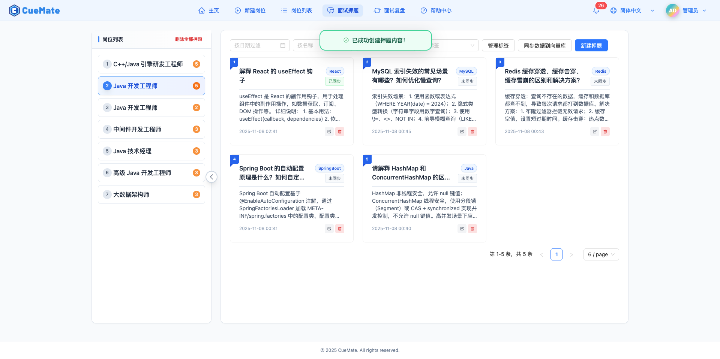Click 同步数据到向量库 button
This screenshot has height=359, width=720.
coord(544,45)
